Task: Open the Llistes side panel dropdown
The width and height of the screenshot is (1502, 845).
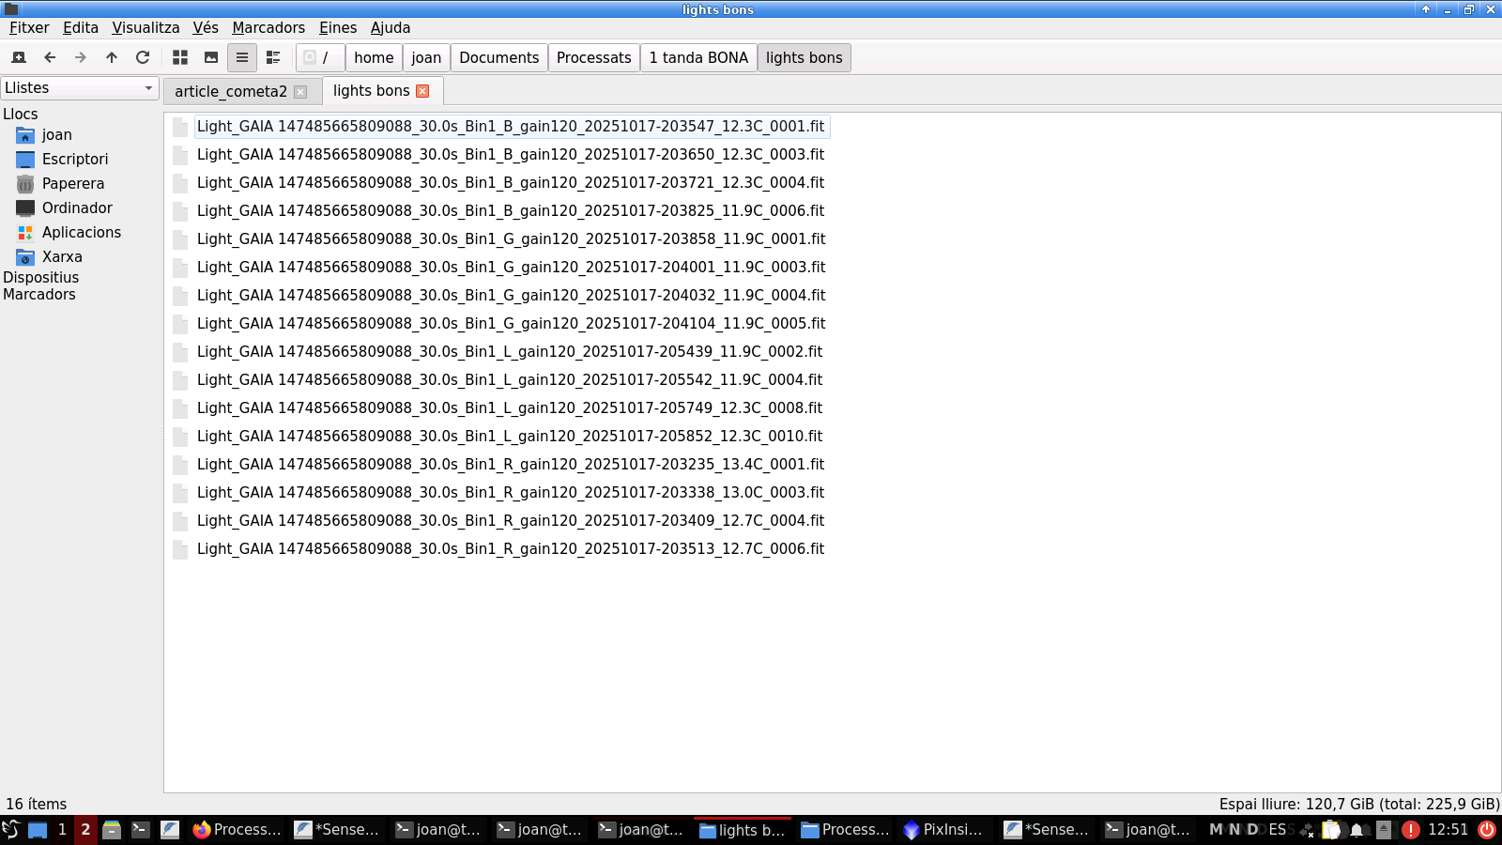Action: click(x=80, y=88)
